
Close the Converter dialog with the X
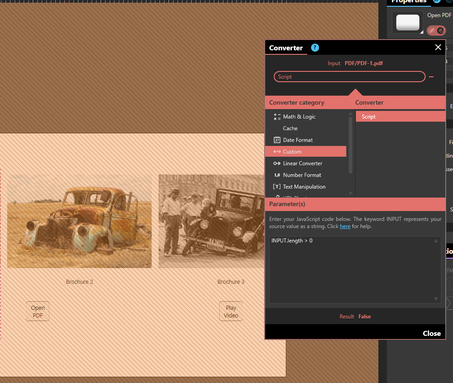click(x=438, y=47)
